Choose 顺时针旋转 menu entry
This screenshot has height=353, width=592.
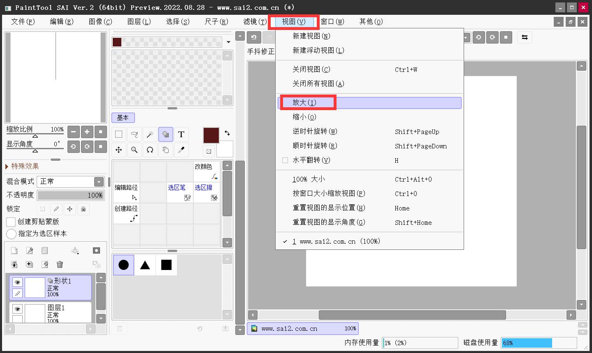pyautogui.click(x=369, y=146)
